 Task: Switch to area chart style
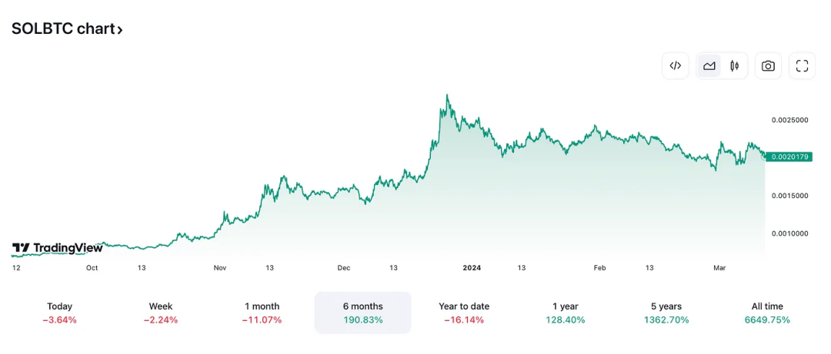pyautogui.click(x=709, y=66)
